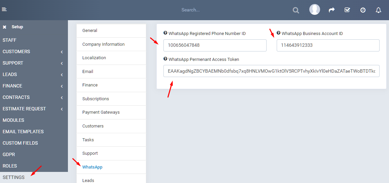Open the WhatsApp settings tab

pyautogui.click(x=92, y=167)
